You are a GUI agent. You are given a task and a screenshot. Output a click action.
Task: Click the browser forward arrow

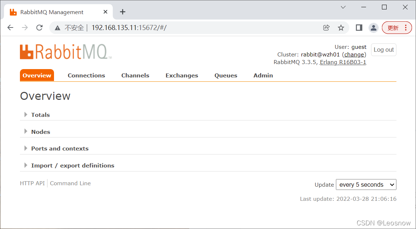[25, 27]
